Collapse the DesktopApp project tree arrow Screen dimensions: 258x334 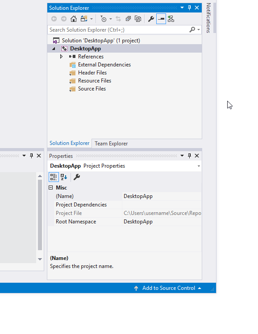tap(54, 49)
